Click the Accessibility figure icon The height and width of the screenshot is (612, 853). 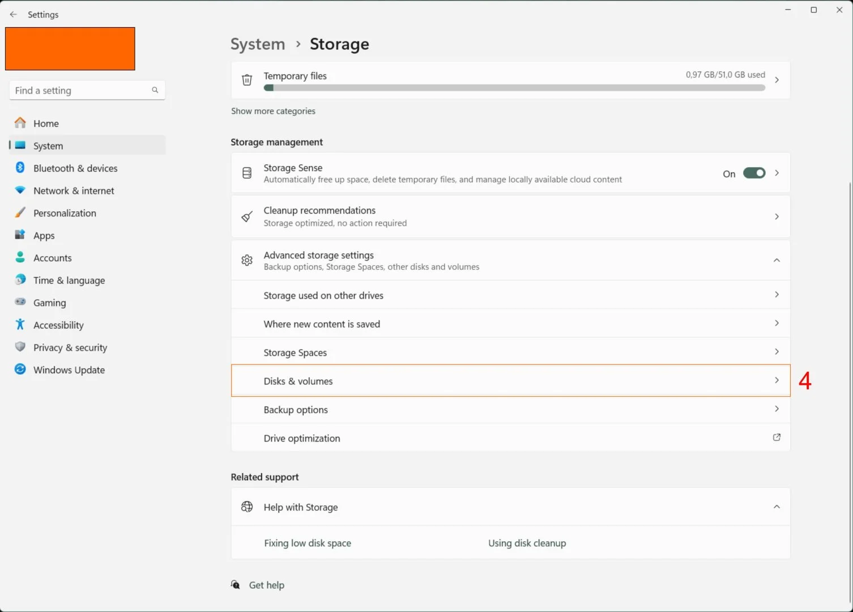pyautogui.click(x=20, y=324)
